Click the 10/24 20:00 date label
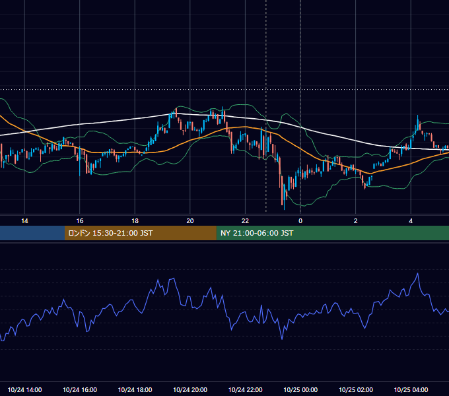449x396 pixels. click(190, 389)
